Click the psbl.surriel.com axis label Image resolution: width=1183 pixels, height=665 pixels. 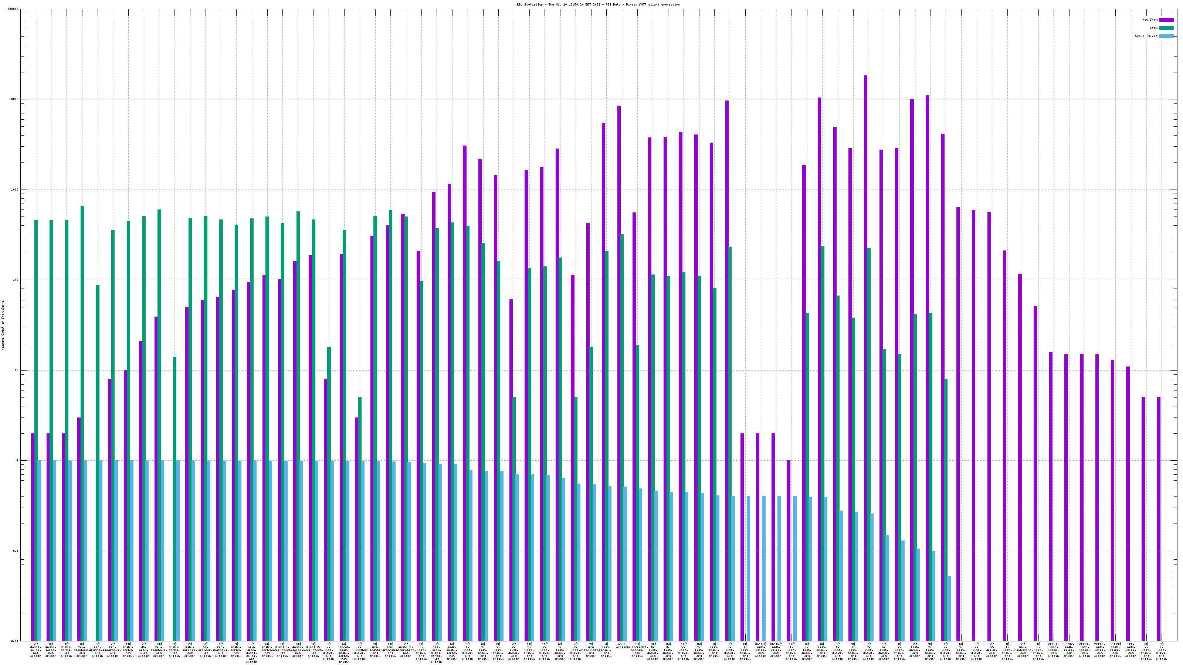tap(190, 650)
